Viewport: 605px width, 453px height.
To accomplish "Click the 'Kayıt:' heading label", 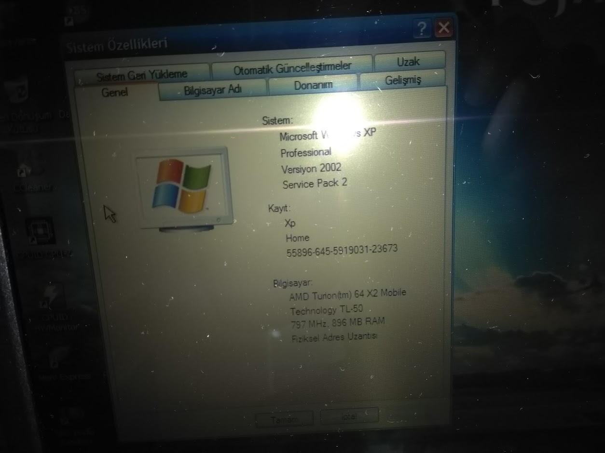I will pos(279,209).
